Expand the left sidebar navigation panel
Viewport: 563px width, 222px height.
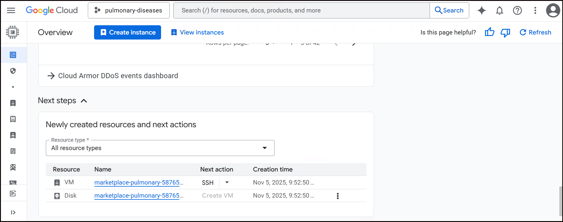pyautogui.click(x=13, y=212)
